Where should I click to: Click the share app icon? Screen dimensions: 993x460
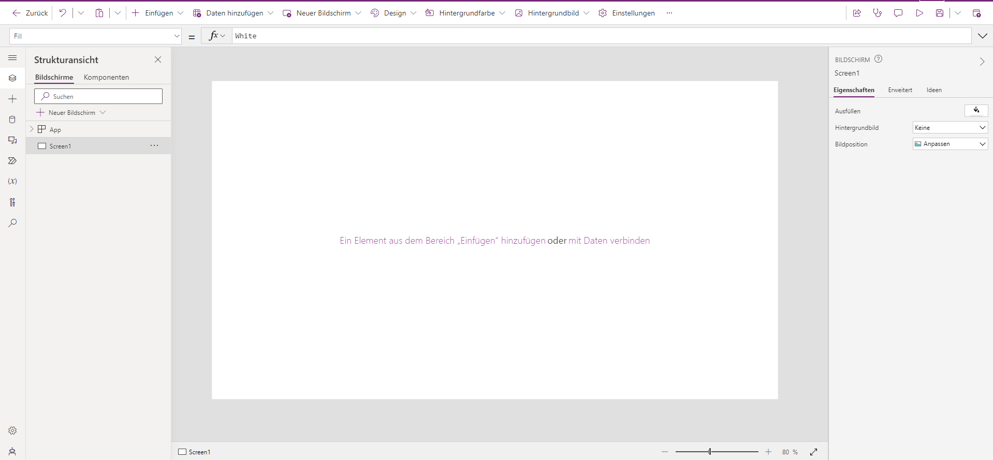(857, 13)
